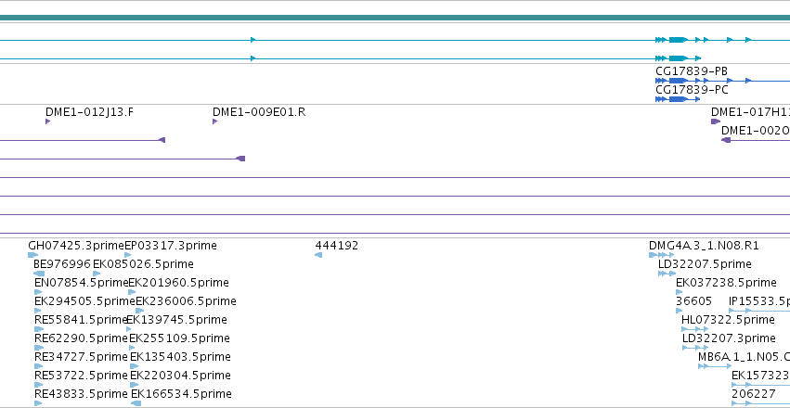Select the 444192 reverse arrow feature

[318, 255]
